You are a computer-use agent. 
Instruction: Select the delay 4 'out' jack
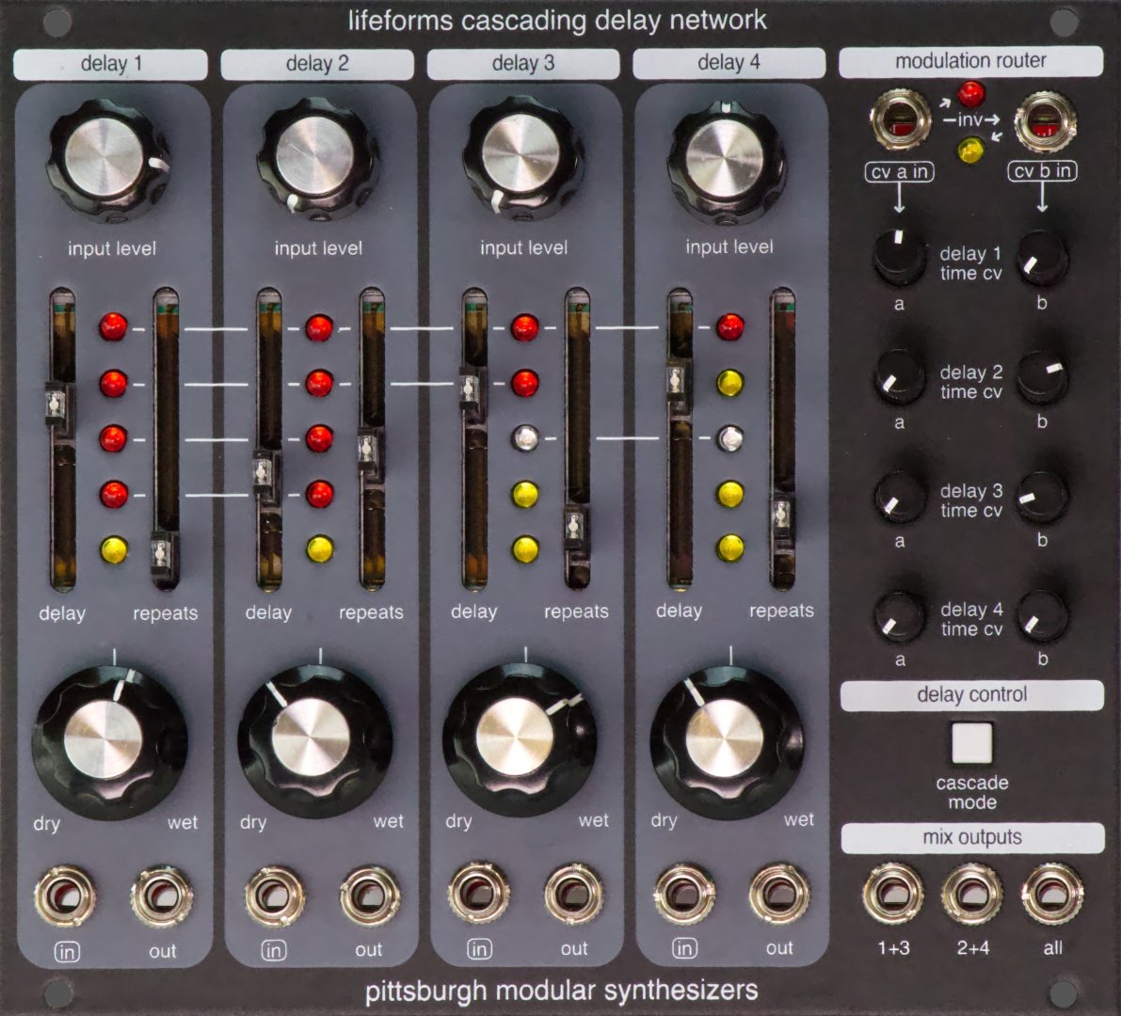click(779, 894)
